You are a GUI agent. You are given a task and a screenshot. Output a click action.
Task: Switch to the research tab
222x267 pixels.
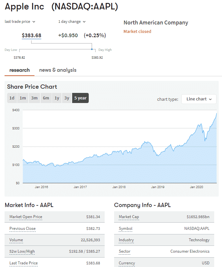(x=20, y=70)
